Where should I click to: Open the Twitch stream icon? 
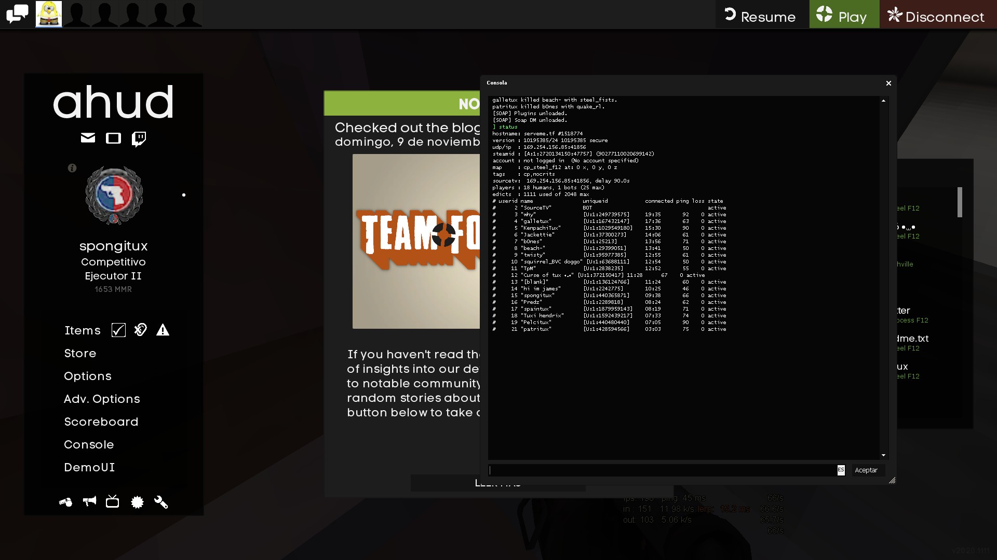tap(139, 138)
